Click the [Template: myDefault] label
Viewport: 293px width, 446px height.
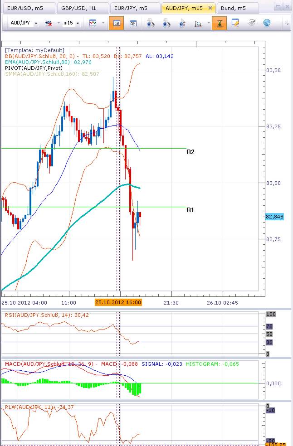[34, 50]
